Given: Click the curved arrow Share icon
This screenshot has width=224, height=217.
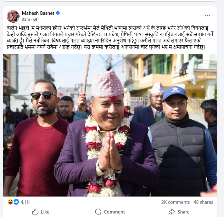Looking at the screenshot, I should (x=171, y=212).
